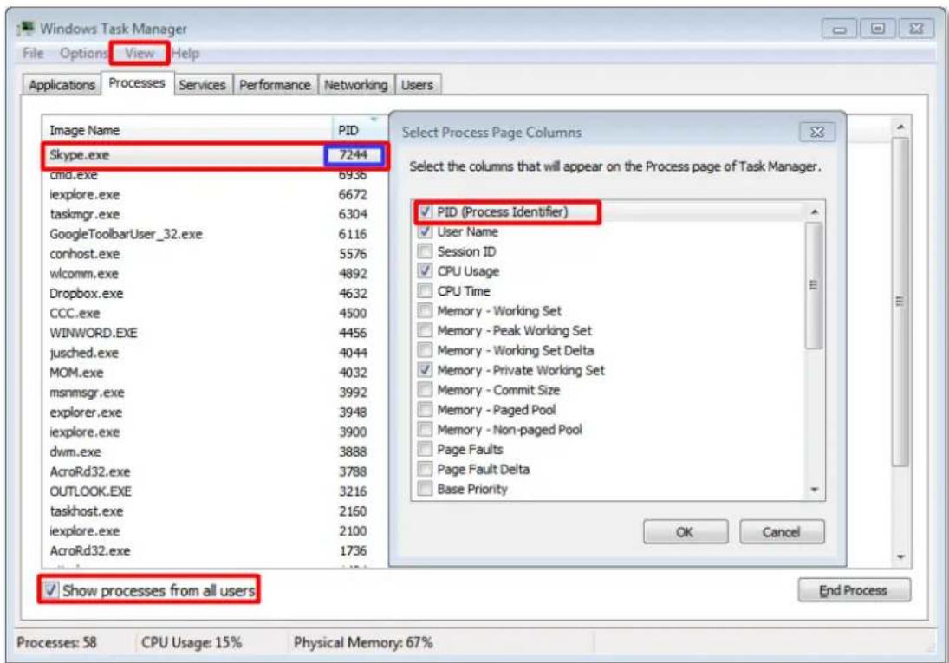Viewport: 949px width, 663px height.
Task: Open the View menu
Action: [140, 53]
